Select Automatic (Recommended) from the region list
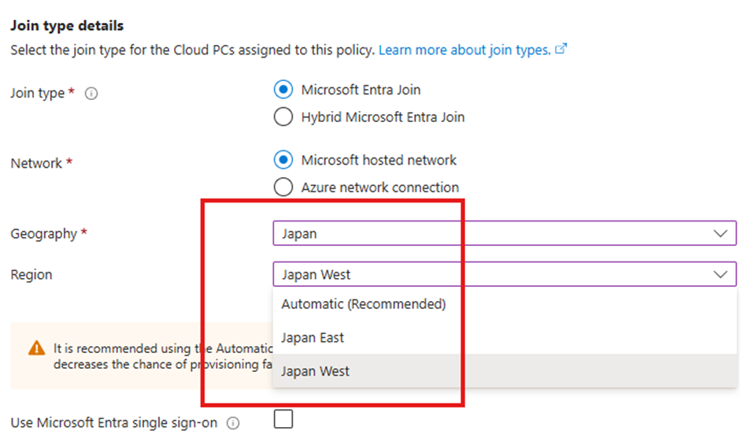The height and width of the screenshot is (442, 740). [x=363, y=304]
